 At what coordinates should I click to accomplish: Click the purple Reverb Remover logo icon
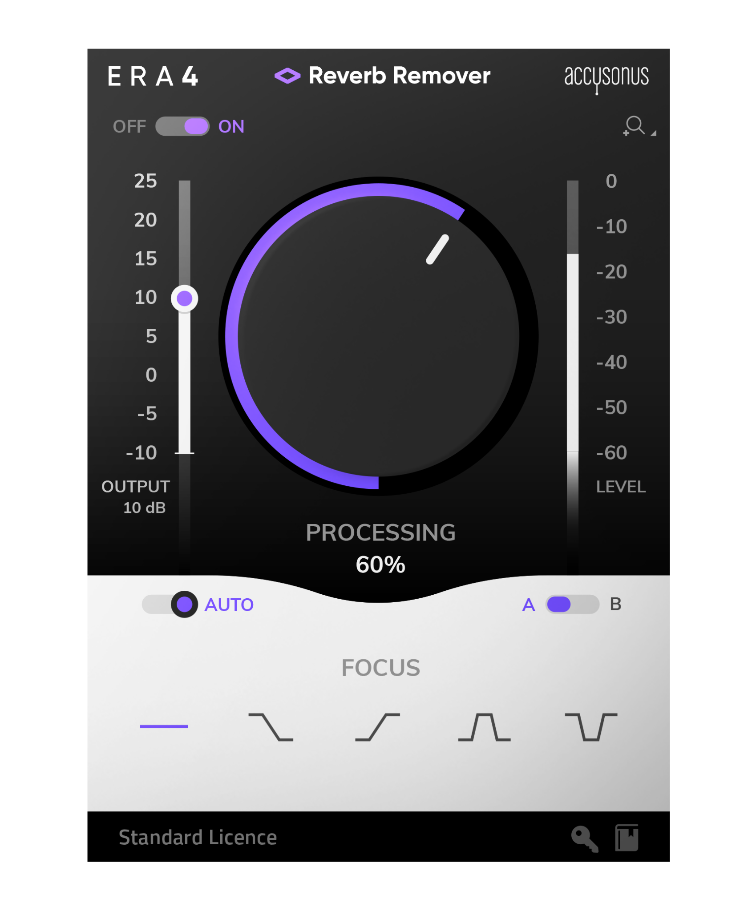click(x=287, y=76)
